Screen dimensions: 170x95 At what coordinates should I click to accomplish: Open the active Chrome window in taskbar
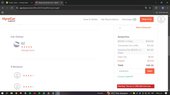click(58, 93)
